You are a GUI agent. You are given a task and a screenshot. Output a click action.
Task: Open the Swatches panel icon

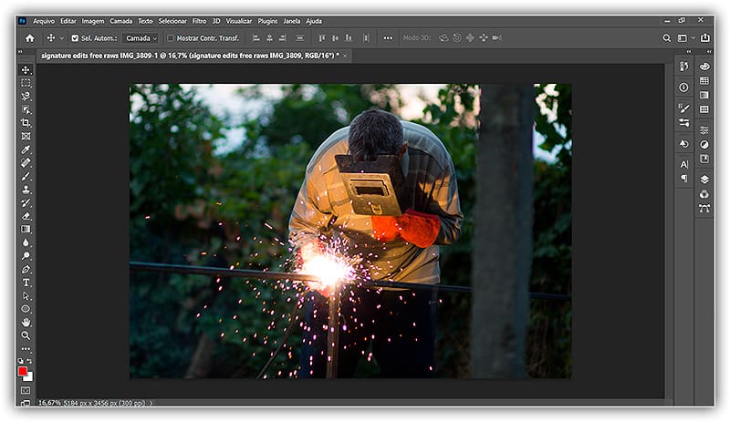704,81
